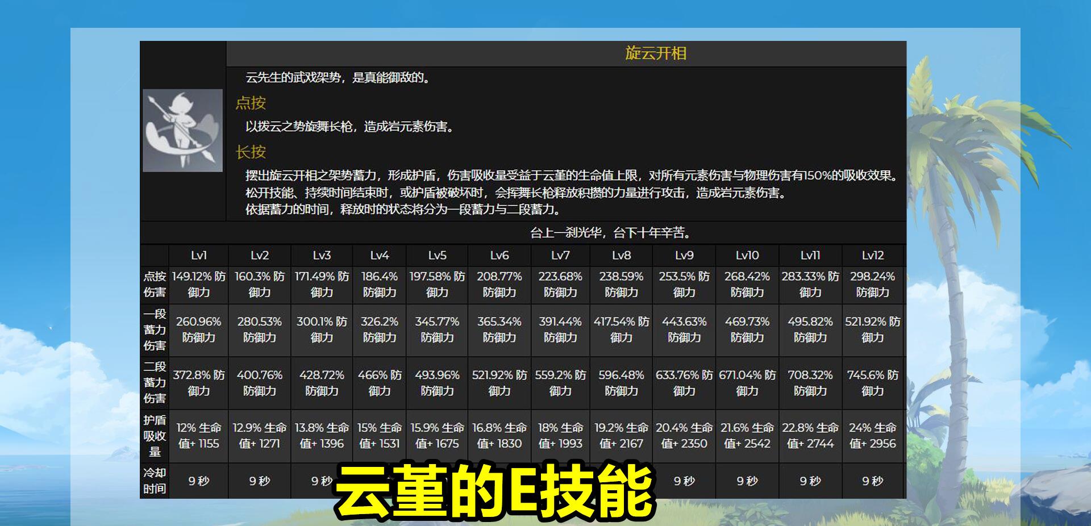Click the 旋云开相 skill icon
Image resolution: width=1091 pixels, height=526 pixels.
point(182,130)
